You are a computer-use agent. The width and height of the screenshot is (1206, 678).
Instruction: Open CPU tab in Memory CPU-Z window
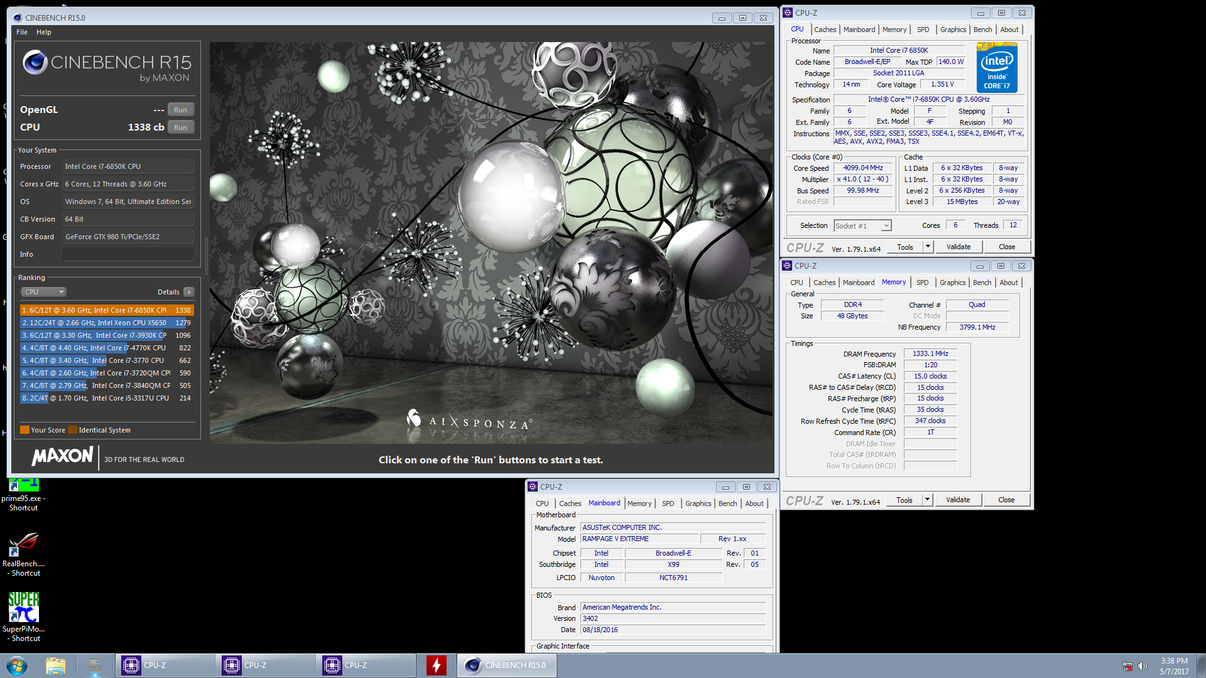pos(796,282)
